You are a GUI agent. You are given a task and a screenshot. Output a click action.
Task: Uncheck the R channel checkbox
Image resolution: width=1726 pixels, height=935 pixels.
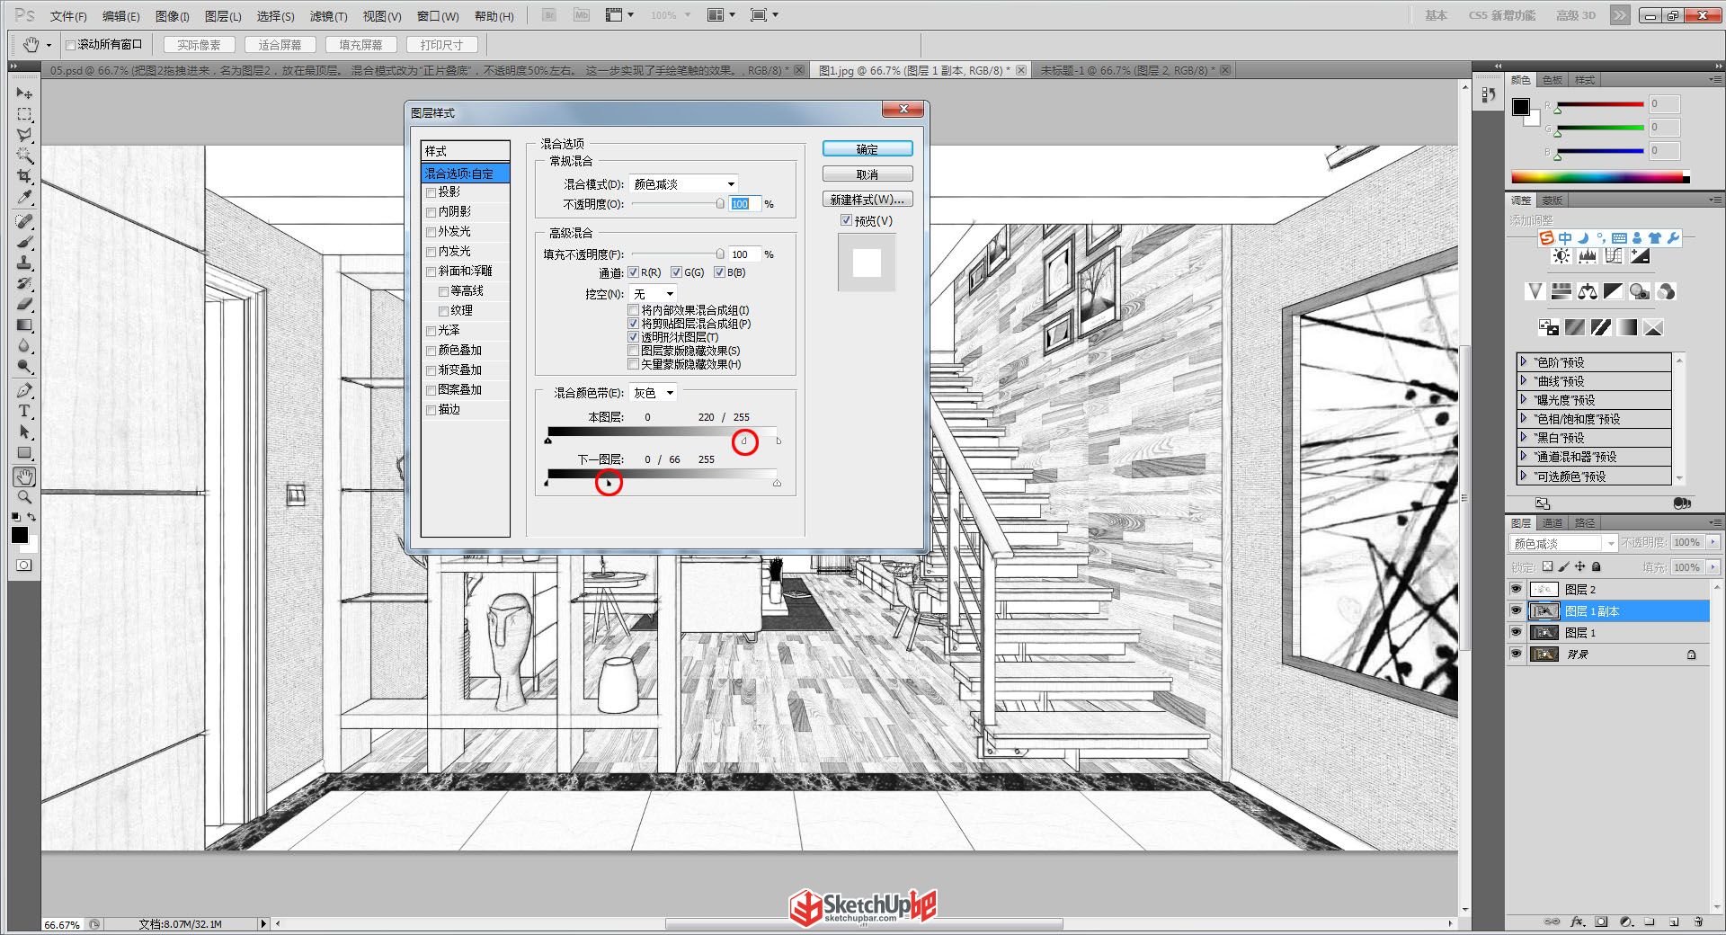point(633,272)
